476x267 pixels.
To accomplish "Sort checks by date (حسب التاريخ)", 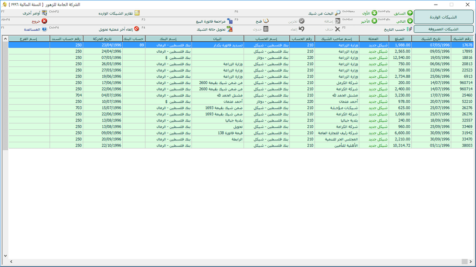I will tap(397, 29).
